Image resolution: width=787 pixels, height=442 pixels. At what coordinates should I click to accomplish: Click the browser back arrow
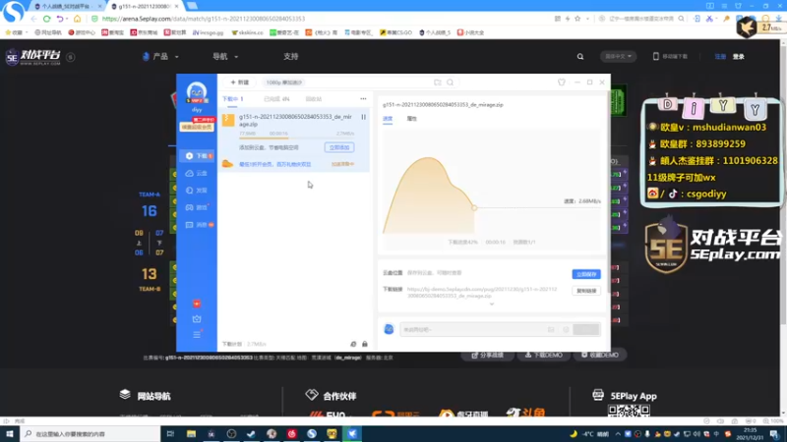pyautogui.click(x=33, y=19)
